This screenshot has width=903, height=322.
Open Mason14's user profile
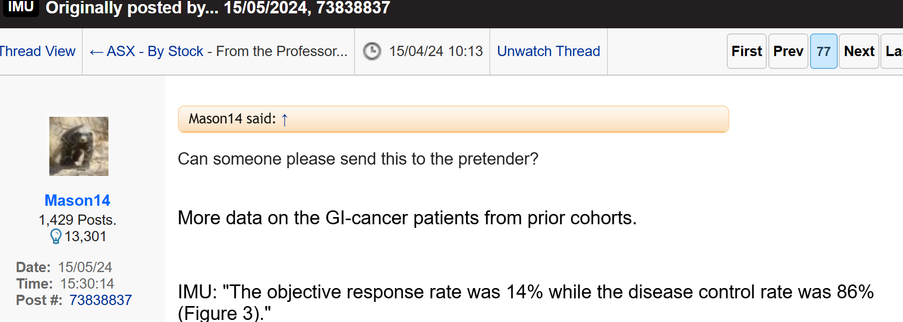78,200
